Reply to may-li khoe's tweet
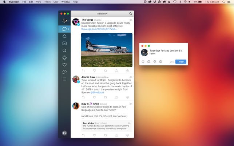Screen dimensions: 234x146 83,135
